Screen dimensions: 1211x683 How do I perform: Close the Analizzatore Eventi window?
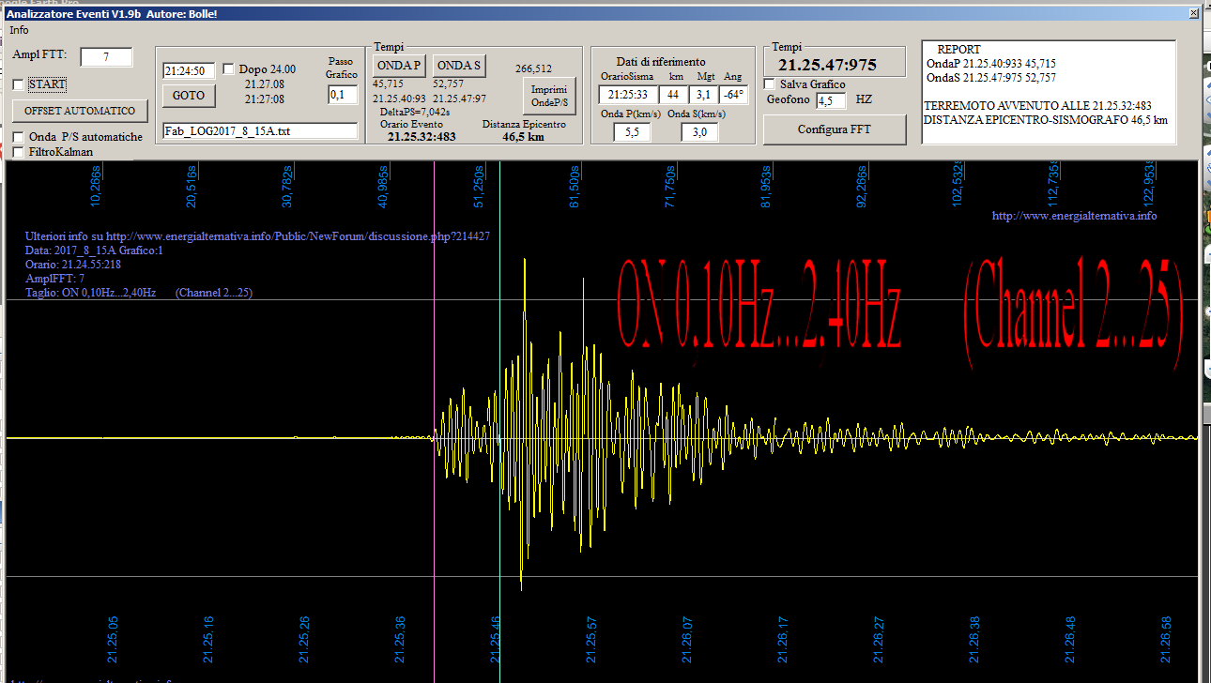[x=1193, y=14]
